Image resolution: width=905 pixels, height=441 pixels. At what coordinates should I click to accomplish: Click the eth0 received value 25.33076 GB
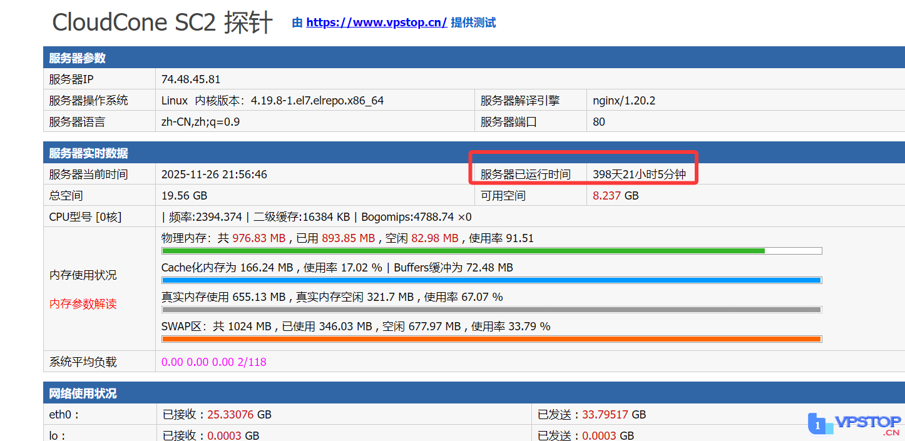pos(239,415)
